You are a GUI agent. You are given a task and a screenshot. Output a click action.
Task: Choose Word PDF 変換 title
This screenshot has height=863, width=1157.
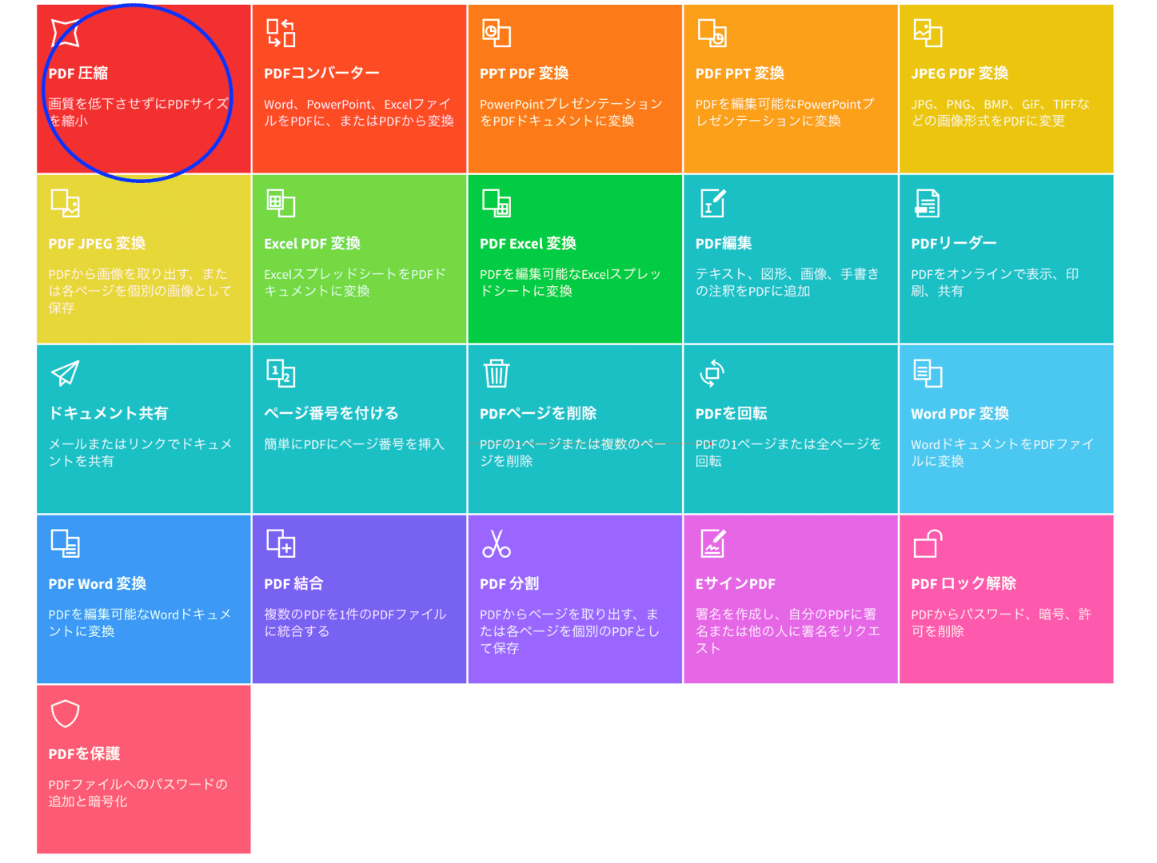pyautogui.click(x=960, y=414)
